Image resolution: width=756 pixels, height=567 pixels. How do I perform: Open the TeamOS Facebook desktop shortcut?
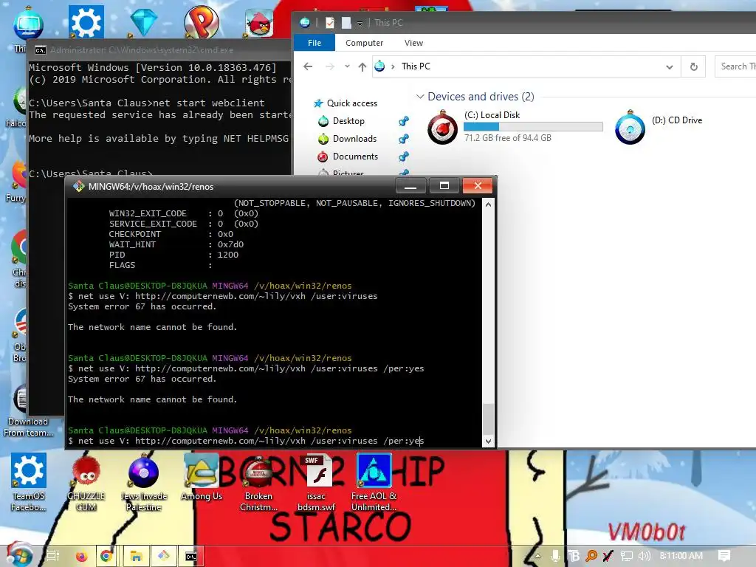tap(29, 483)
